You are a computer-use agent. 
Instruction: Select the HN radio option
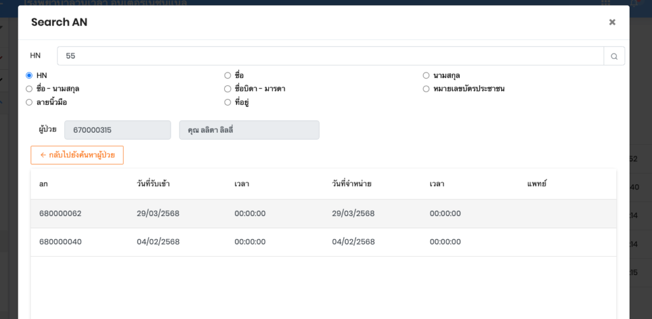(29, 76)
